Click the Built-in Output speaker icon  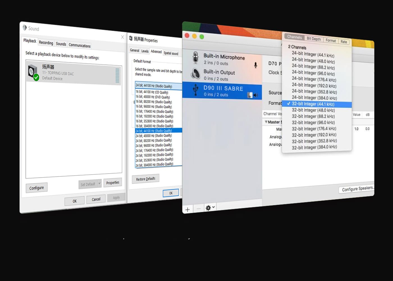coord(195,74)
